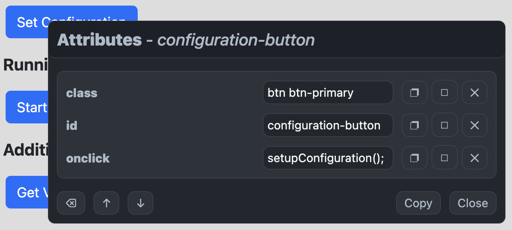Image resolution: width=512 pixels, height=230 pixels.
Task: Click the square icon in the class row
Action: (444, 92)
